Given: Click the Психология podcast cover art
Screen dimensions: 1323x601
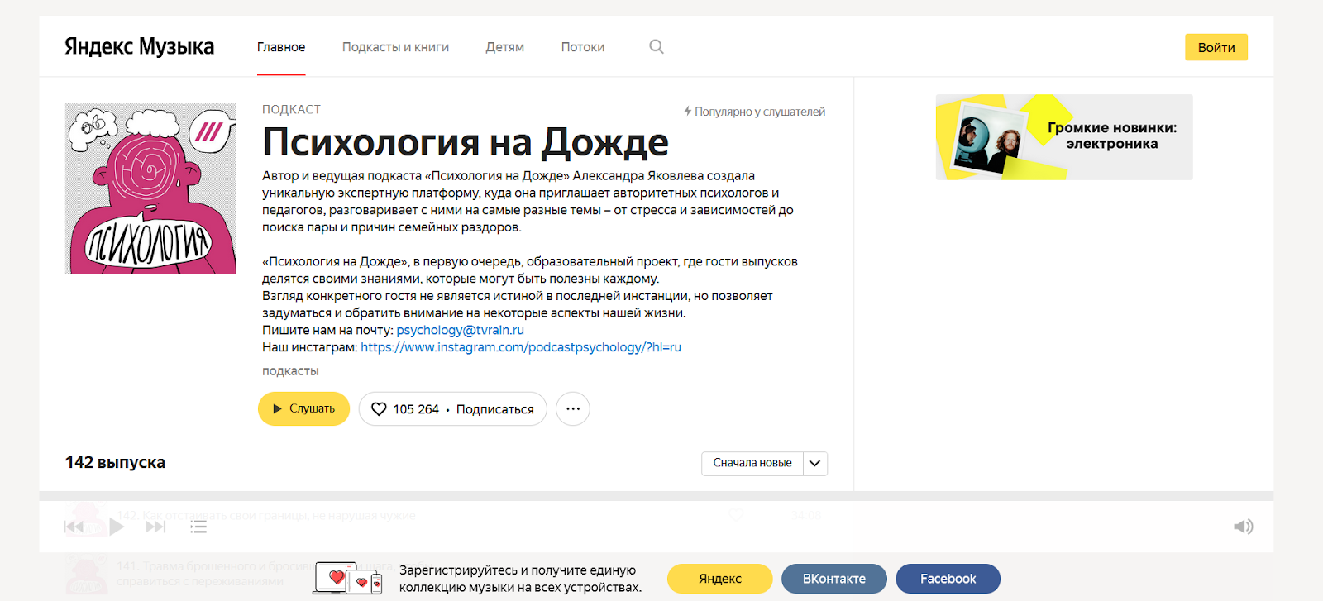Looking at the screenshot, I should point(150,188).
